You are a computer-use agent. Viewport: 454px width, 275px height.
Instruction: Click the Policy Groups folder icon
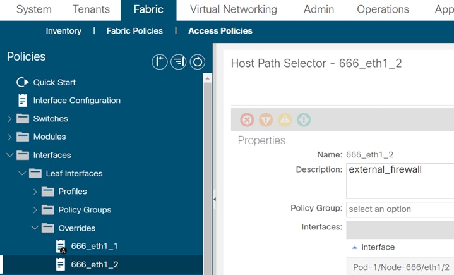[x=48, y=210]
